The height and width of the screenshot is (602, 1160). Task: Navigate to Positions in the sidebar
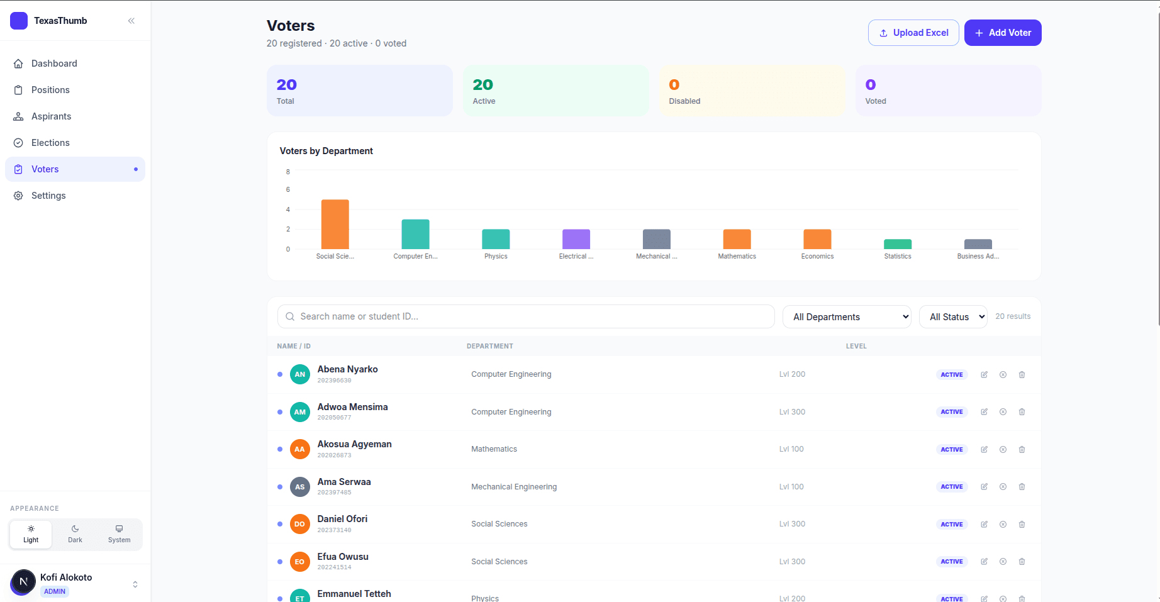pos(50,89)
